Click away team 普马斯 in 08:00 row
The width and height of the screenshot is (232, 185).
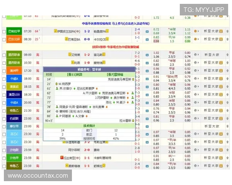(98, 55)
